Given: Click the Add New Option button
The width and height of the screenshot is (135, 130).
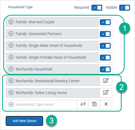Looking at the screenshot, I should [24, 121].
